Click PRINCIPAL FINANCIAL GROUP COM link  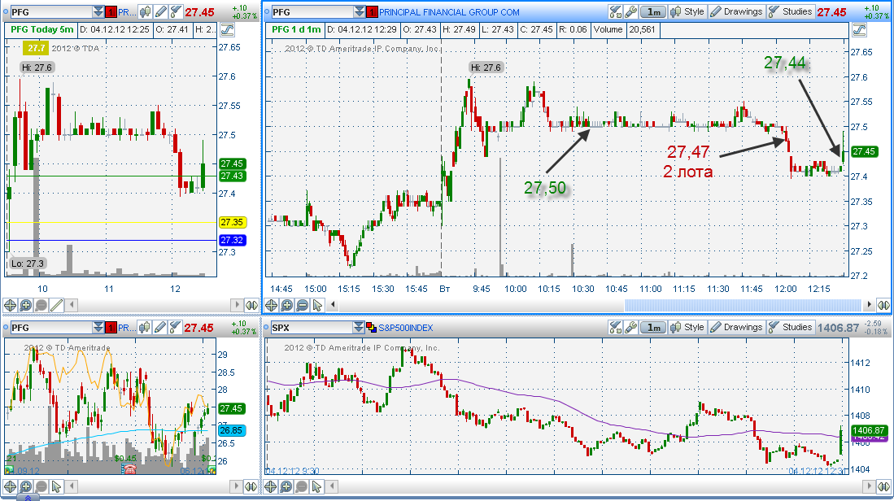click(x=449, y=12)
